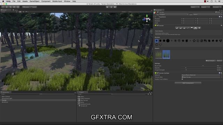The height and width of the screenshot is (125, 223).
Task: Open the GameObject menu
Action: click(34, 1)
